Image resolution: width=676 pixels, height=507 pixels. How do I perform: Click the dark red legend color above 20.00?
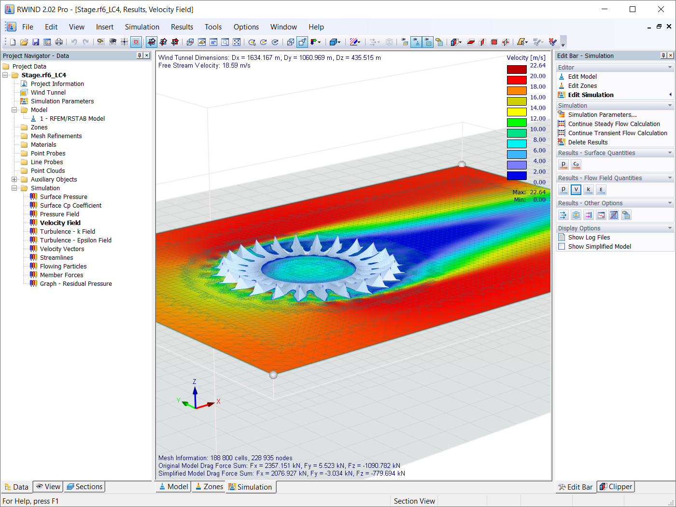click(517, 69)
